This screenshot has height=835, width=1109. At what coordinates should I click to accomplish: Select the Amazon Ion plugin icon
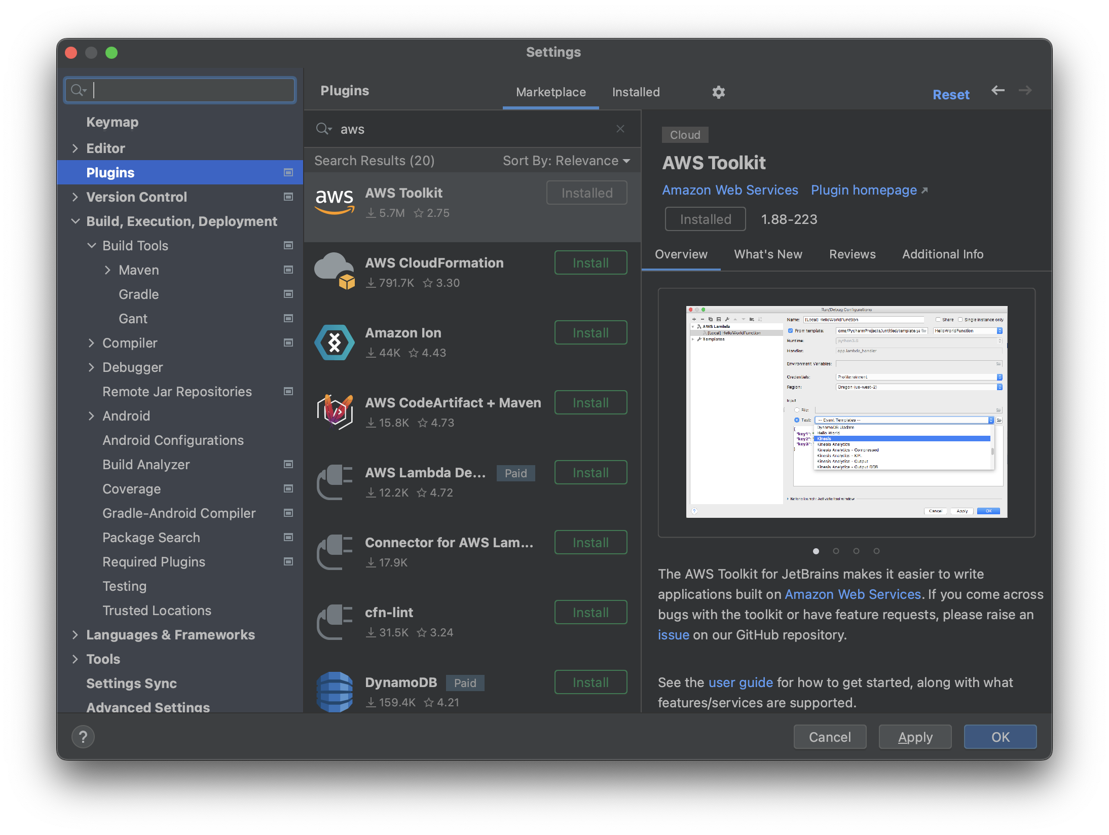(334, 343)
